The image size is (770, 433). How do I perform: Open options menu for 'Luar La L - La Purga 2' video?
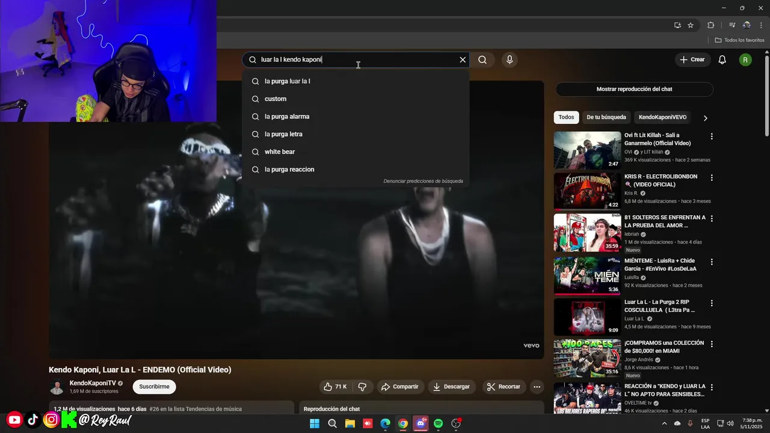point(712,303)
